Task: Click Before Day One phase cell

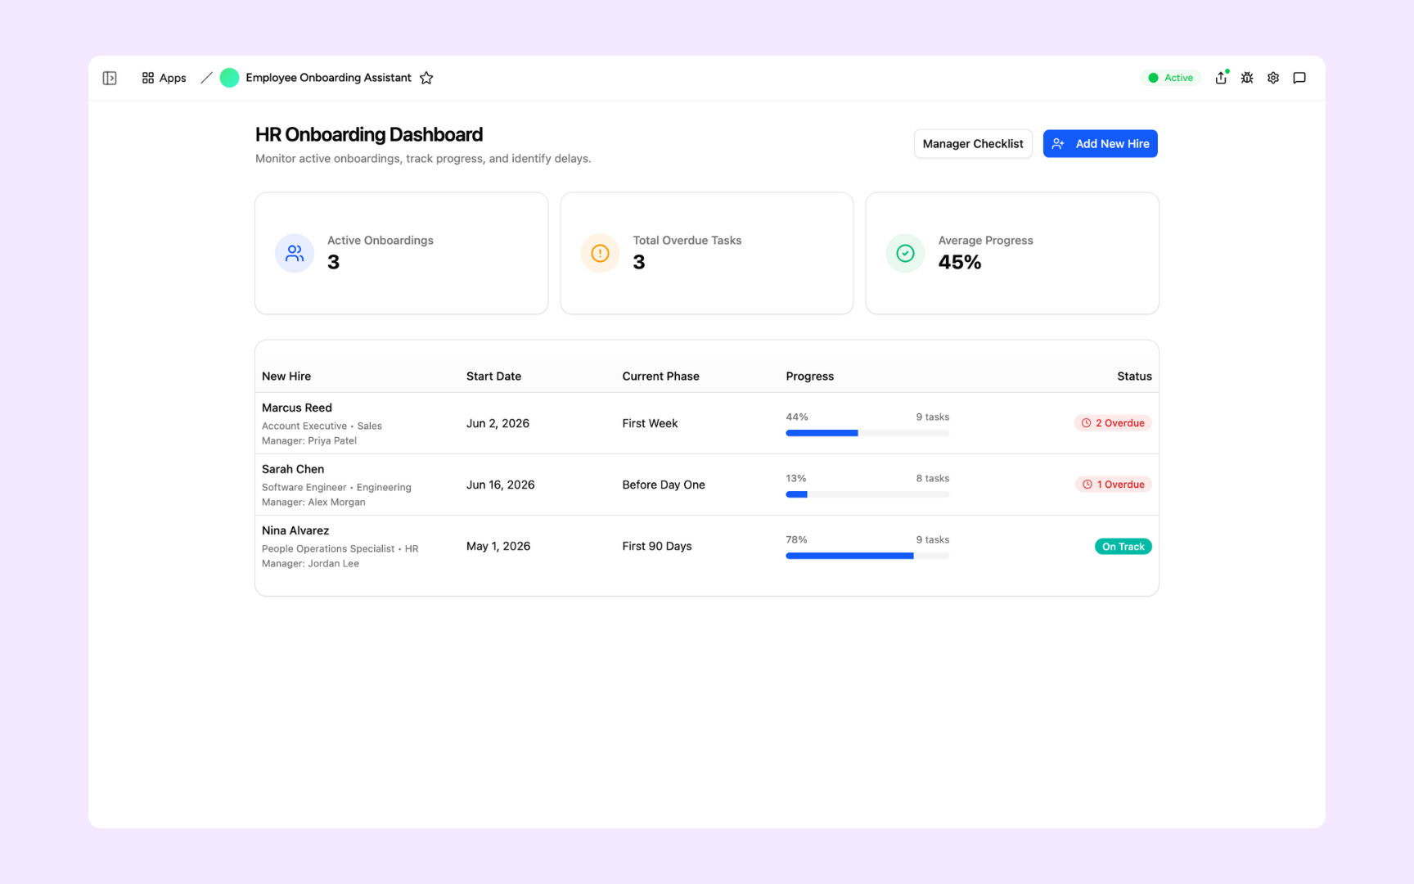Action: point(664,485)
